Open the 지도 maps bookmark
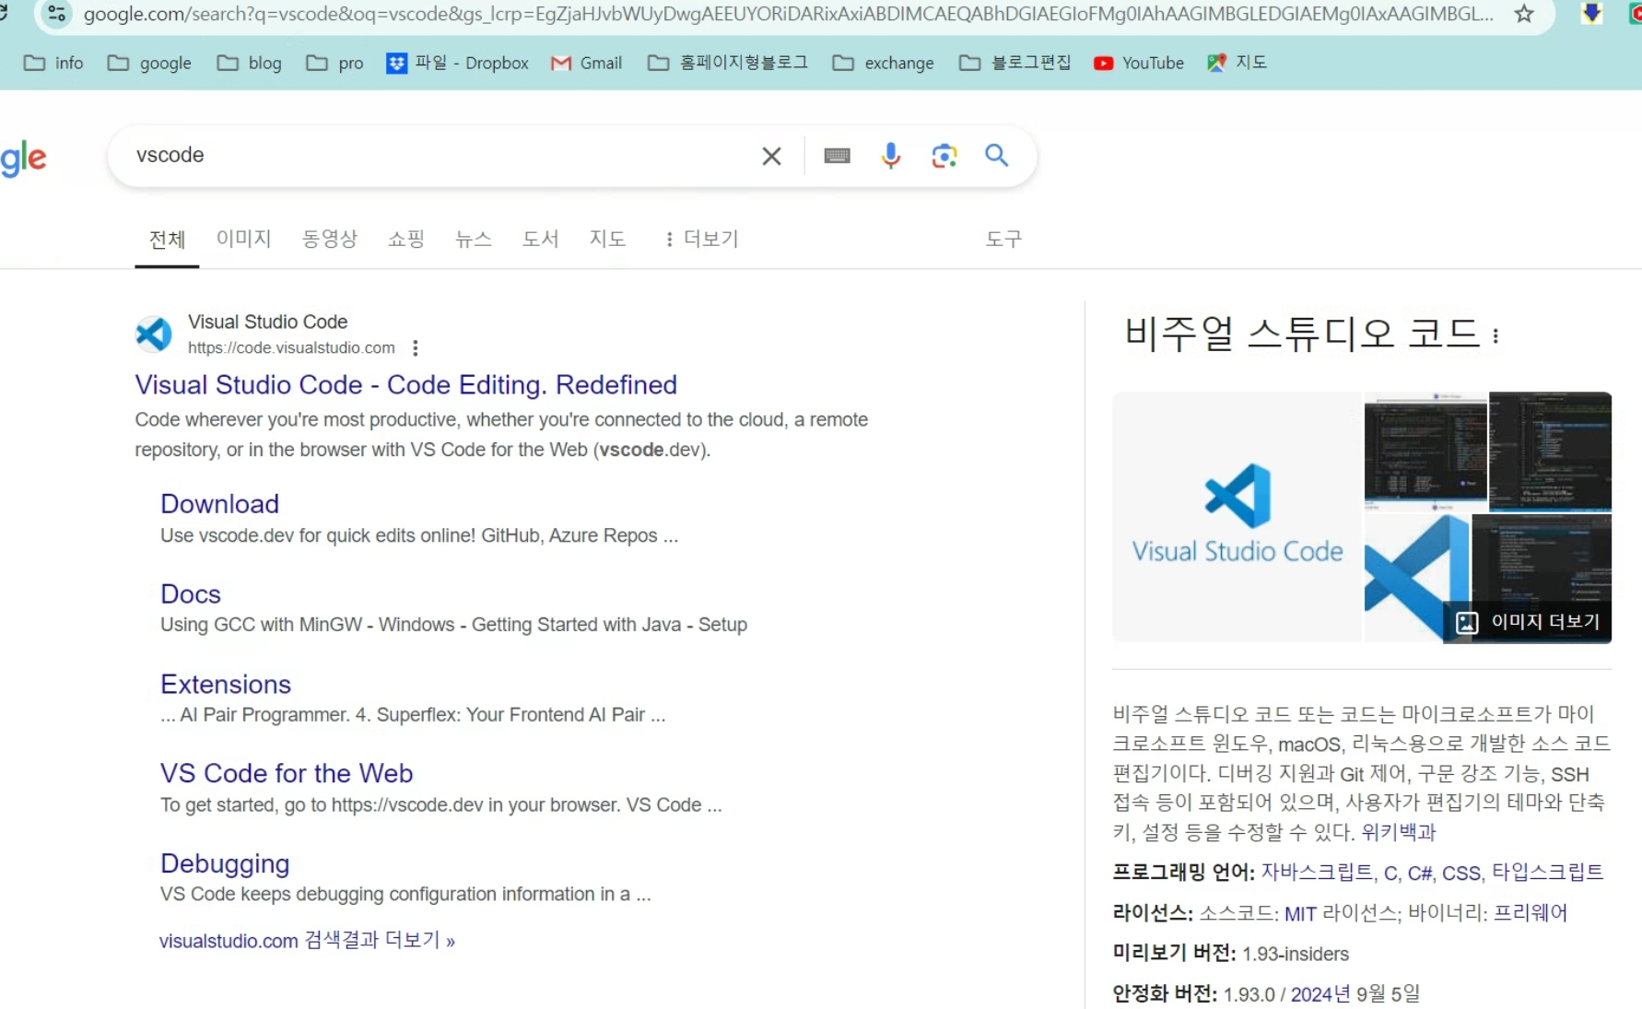 1237,63
